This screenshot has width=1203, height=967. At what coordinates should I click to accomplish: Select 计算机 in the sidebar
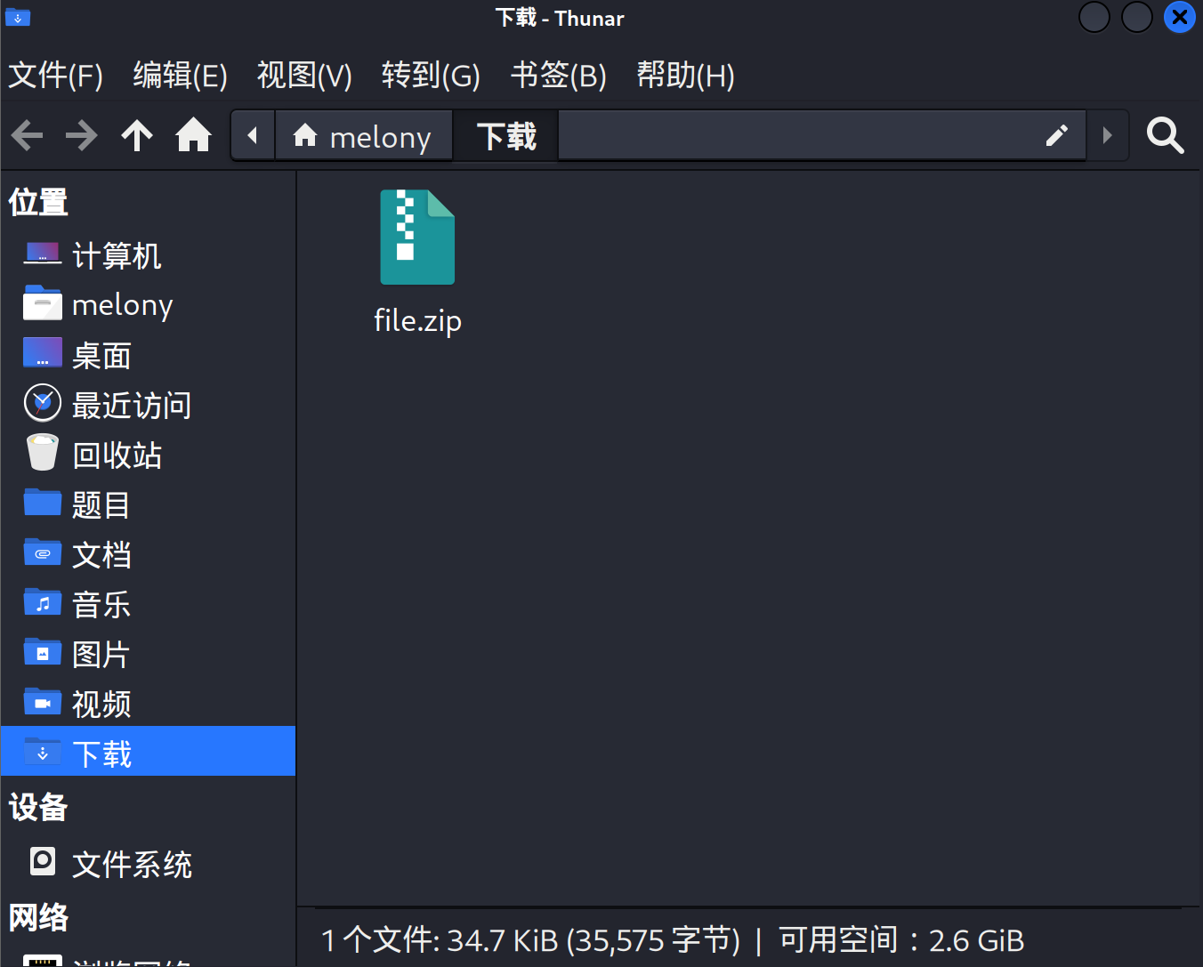coord(116,256)
